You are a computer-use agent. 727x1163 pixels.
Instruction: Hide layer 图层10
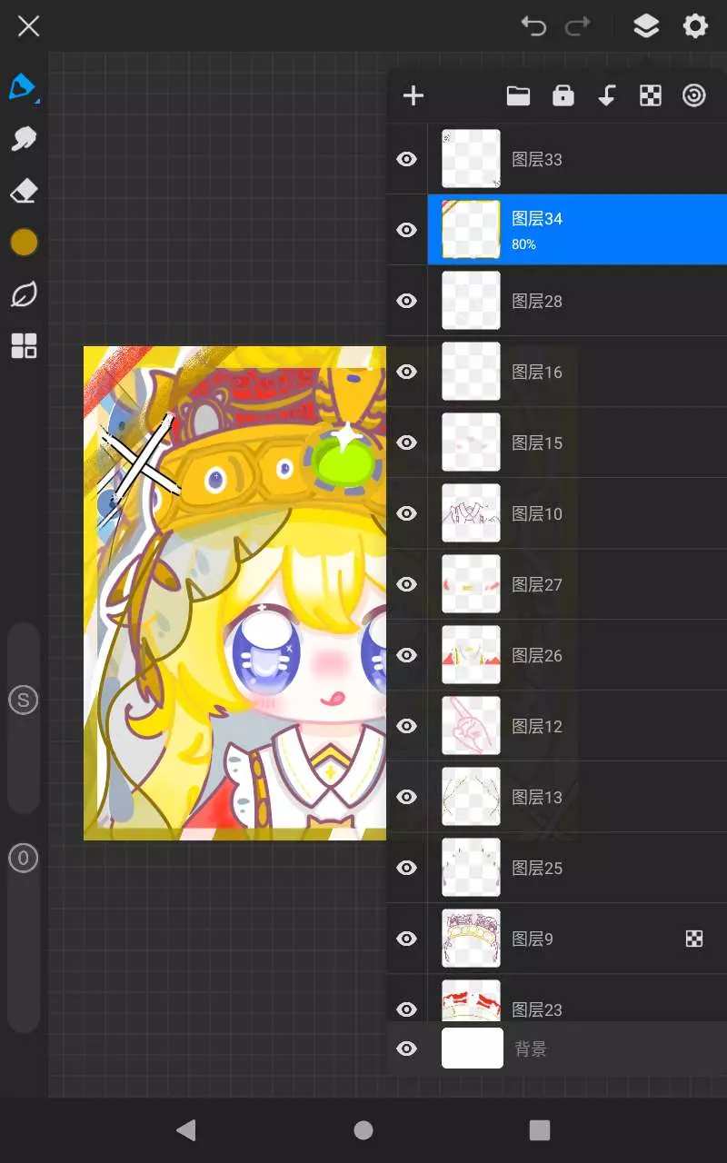tap(407, 513)
